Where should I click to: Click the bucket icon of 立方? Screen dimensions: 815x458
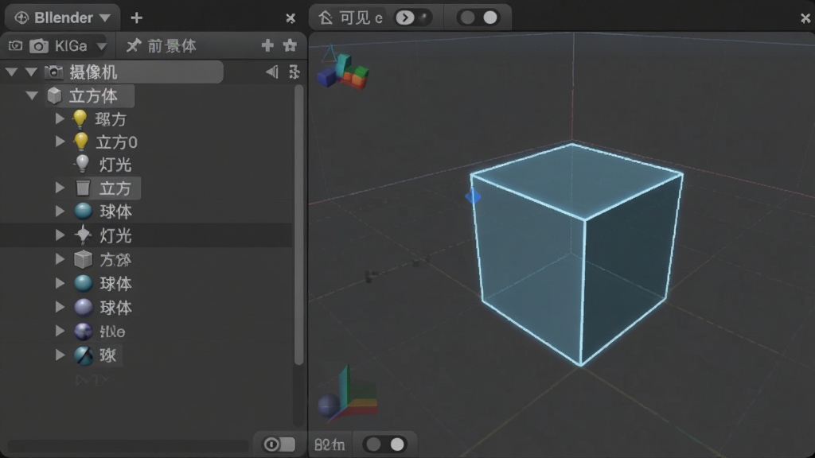83,188
